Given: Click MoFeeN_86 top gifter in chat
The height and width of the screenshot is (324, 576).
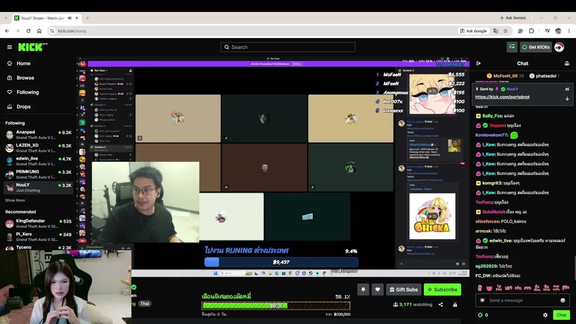Looking at the screenshot, I should pos(505,76).
